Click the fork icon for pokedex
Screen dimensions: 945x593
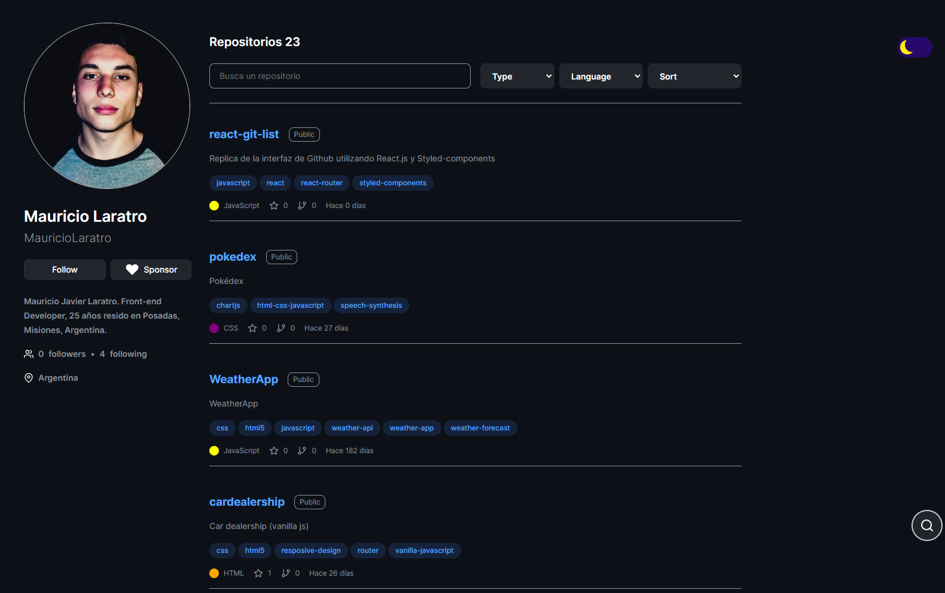pyautogui.click(x=281, y=328)
